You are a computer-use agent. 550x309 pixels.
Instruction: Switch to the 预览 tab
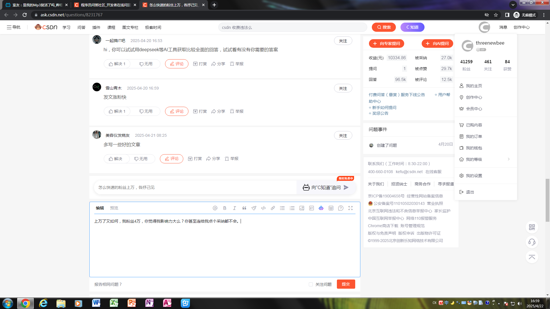click(x=114, y=208)
